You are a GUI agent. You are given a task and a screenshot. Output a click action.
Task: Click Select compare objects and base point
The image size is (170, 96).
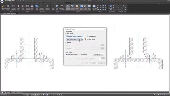pyautogui.click(x=75, y=39)
